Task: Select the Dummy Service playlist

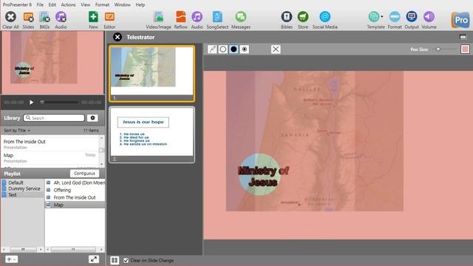Action: point(24,189)
